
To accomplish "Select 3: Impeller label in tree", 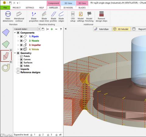I will (35, 45).
